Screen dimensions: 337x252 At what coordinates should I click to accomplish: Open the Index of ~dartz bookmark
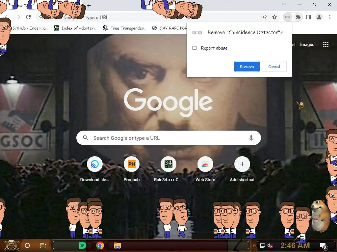(76, 28)
